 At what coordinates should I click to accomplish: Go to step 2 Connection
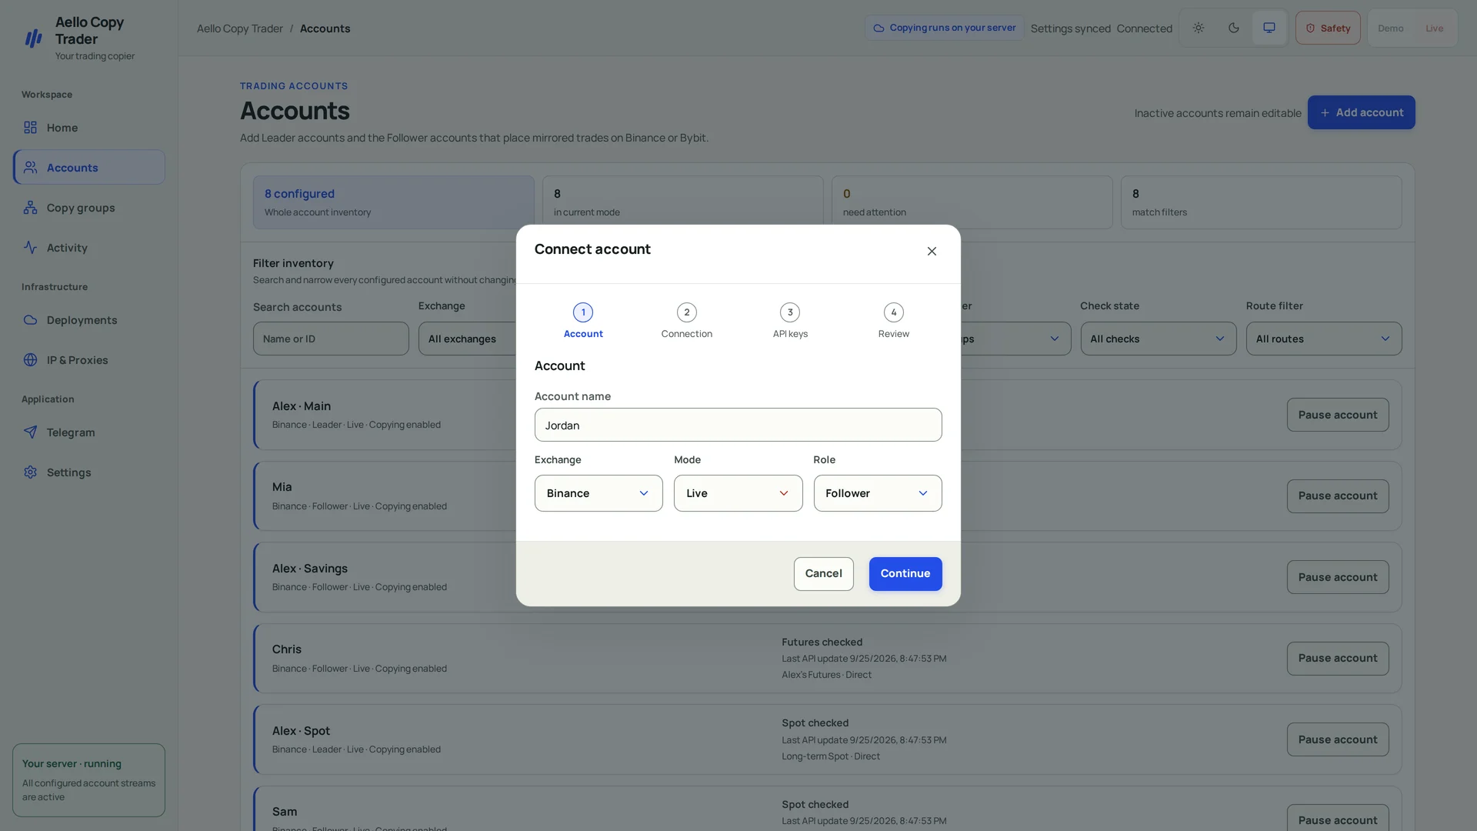coord(687,321)
